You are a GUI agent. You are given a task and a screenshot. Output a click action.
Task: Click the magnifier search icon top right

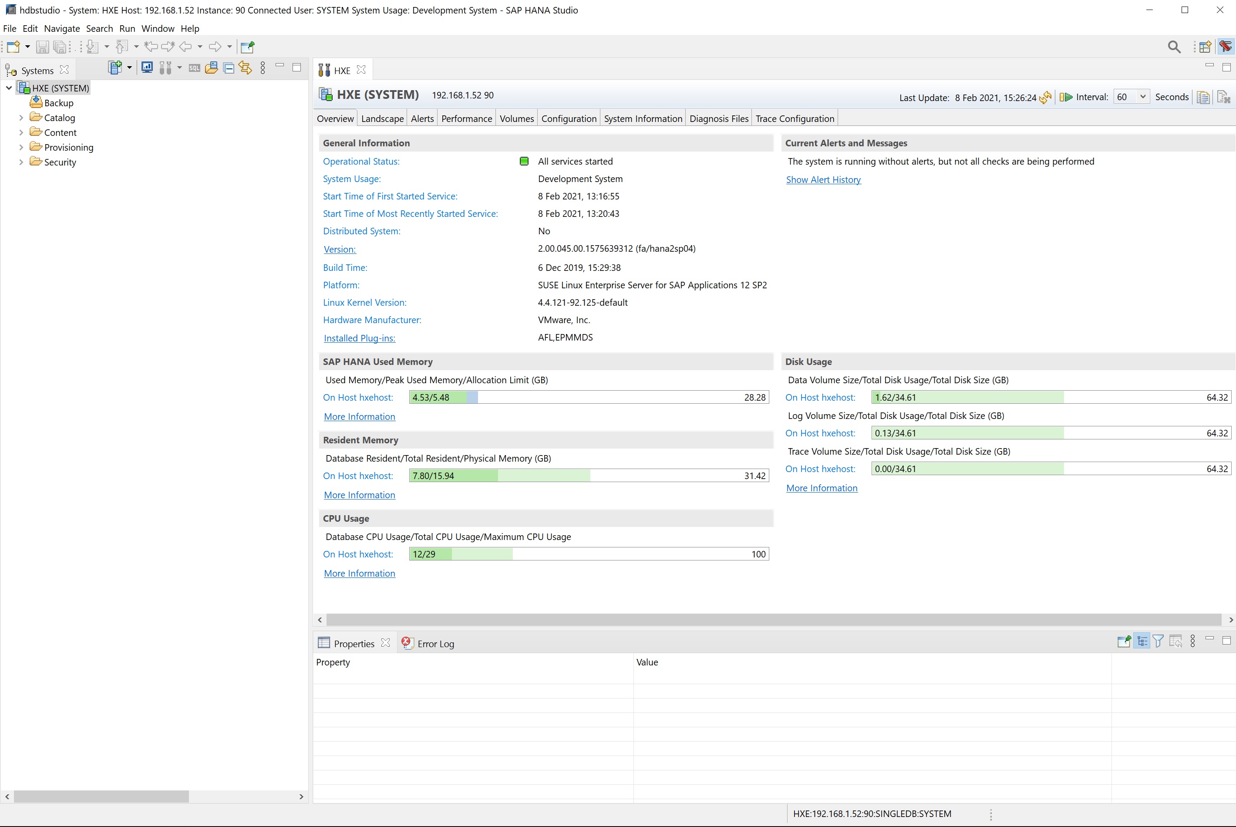1174,47
